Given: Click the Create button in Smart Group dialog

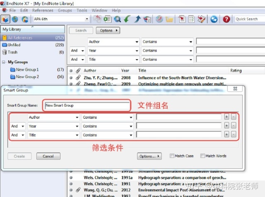Looking at the screenshot, I should [19, 156].
